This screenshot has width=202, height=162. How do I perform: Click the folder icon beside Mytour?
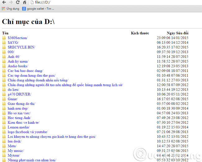4,155
